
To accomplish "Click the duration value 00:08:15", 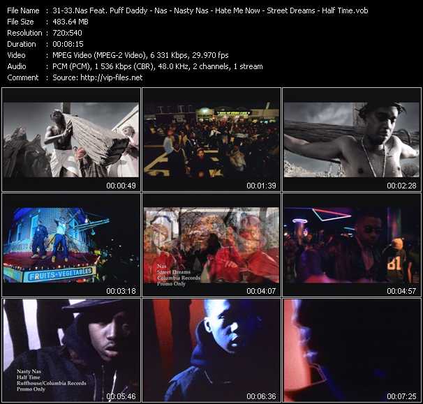I will [68, 44].
